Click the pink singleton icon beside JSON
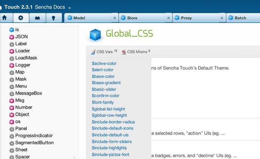 [x=12, y=37]
